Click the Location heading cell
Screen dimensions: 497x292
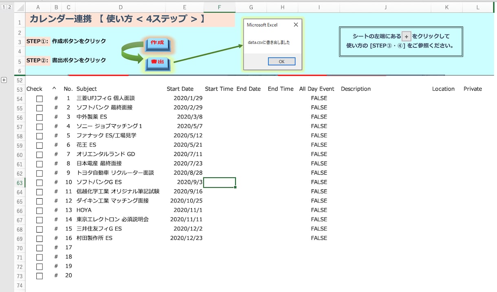click(447, 89)
